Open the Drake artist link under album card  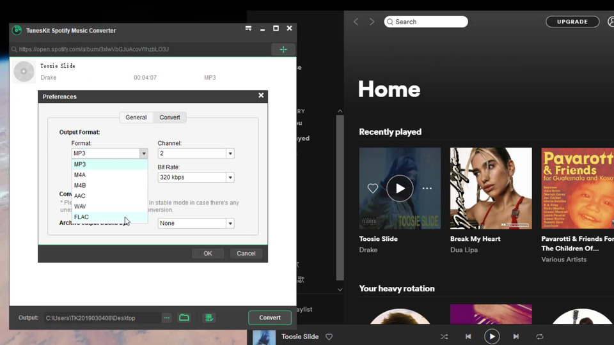[x=368, y=250]
